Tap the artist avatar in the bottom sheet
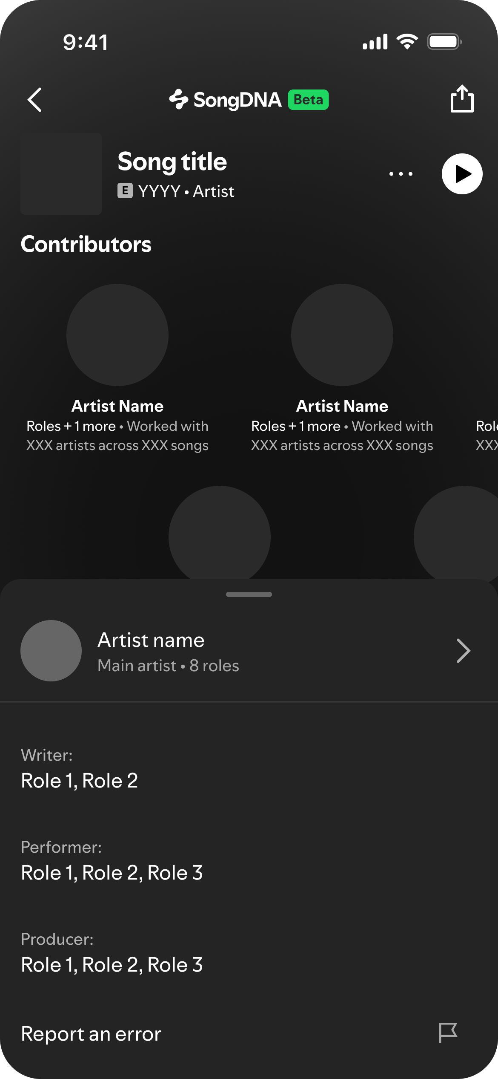Screen dimensions: 498x1079 [51, 651]
